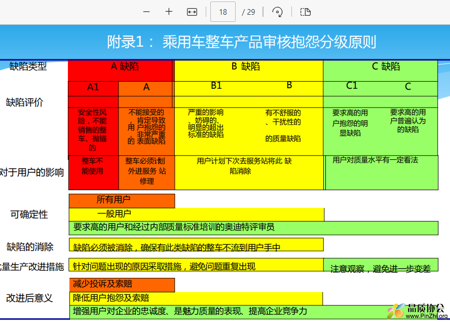Click the cell '安全性风险，不能销售的整车、抛锚的'
This screenshot has width=450, height=322.
click(x=94, y=131)
